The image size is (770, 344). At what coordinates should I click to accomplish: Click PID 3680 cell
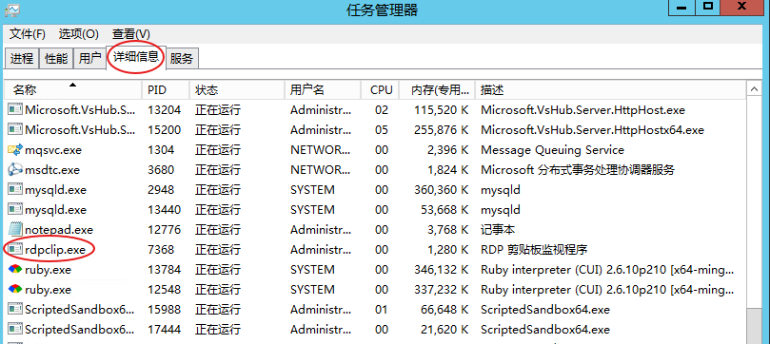[161, 170]
